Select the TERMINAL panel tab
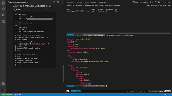Viewport: 172px width, 96px height. click(102, 2)
